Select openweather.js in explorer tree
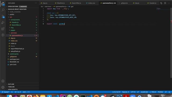172x97 pixels. click(22, 36)
